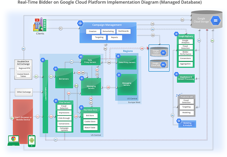Click the Bid Servers hexagon icon

coord(56,69)
